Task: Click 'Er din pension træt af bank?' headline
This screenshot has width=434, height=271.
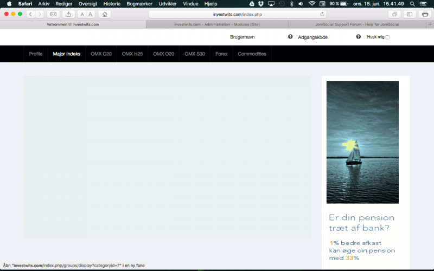Action: pyautogui.click(x=361, y=223)
